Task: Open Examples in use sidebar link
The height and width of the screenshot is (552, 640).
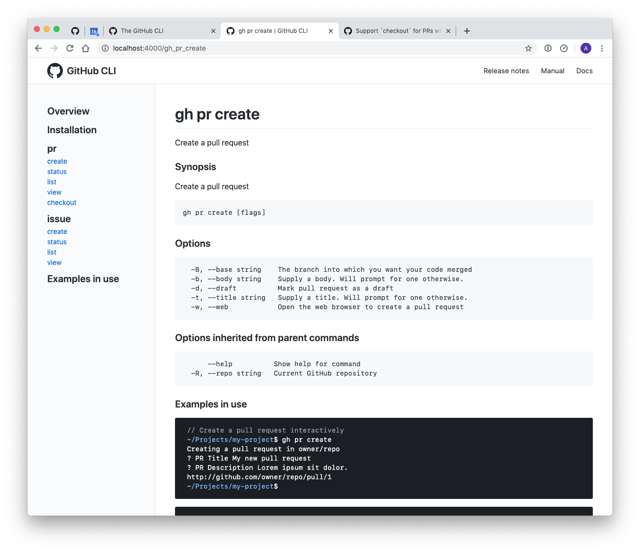Action: pos(83,279)
